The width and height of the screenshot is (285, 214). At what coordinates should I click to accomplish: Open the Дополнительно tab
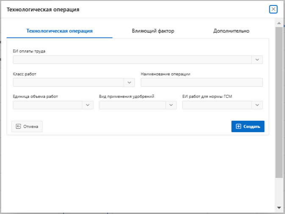pos(231,31)
